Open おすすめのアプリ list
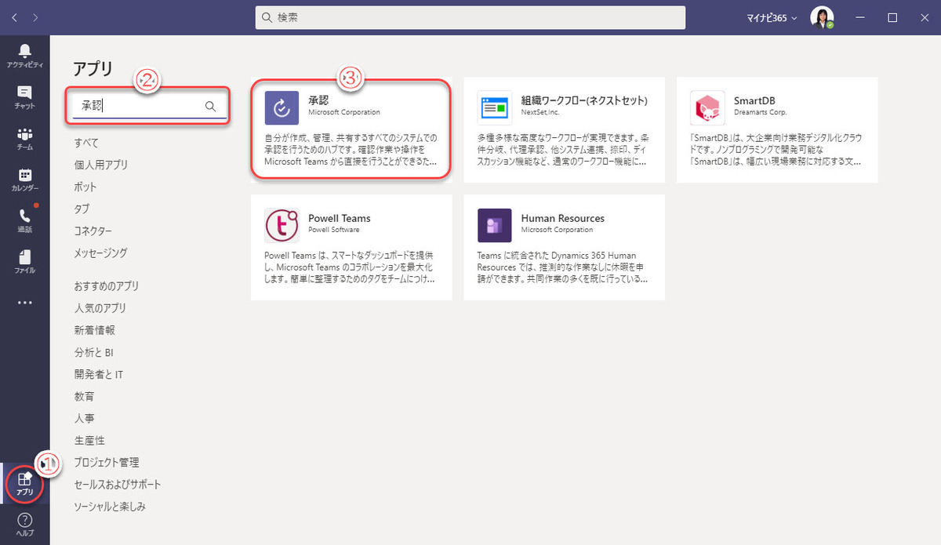The image size is (941, 545). tap(107, 286)
